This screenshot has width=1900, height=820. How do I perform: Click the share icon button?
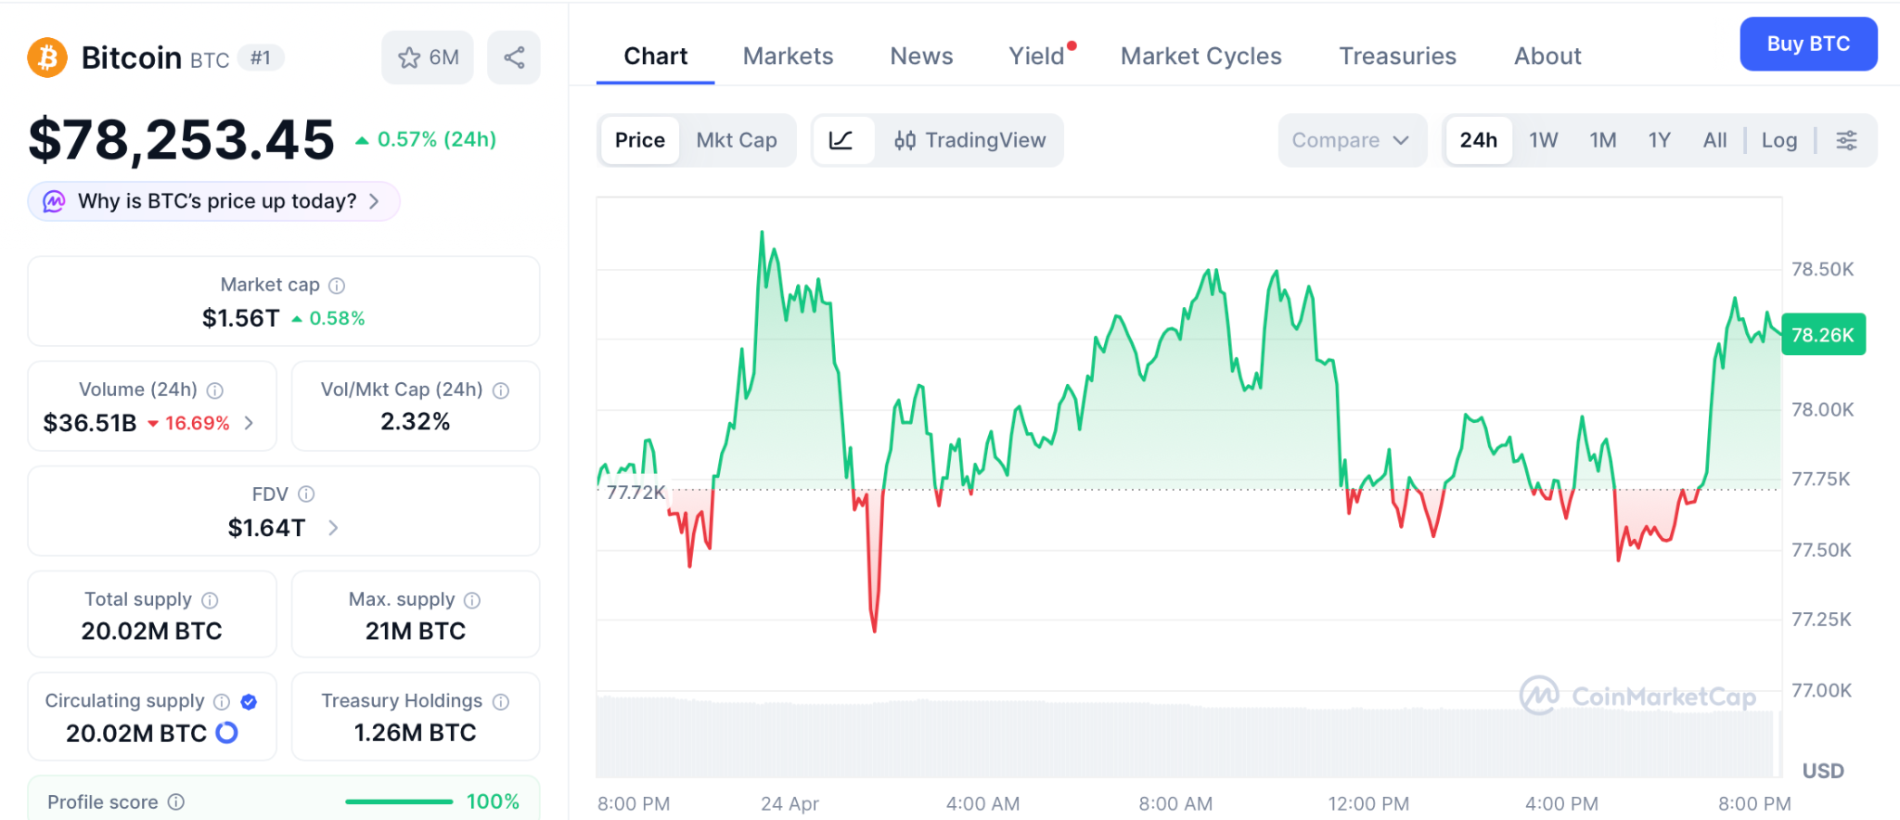[x=514, y=58]
